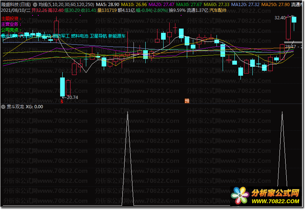Click the 流通1.37亿 float value
The width and height of the screenshot is (306, 210).
coord(198,10)
